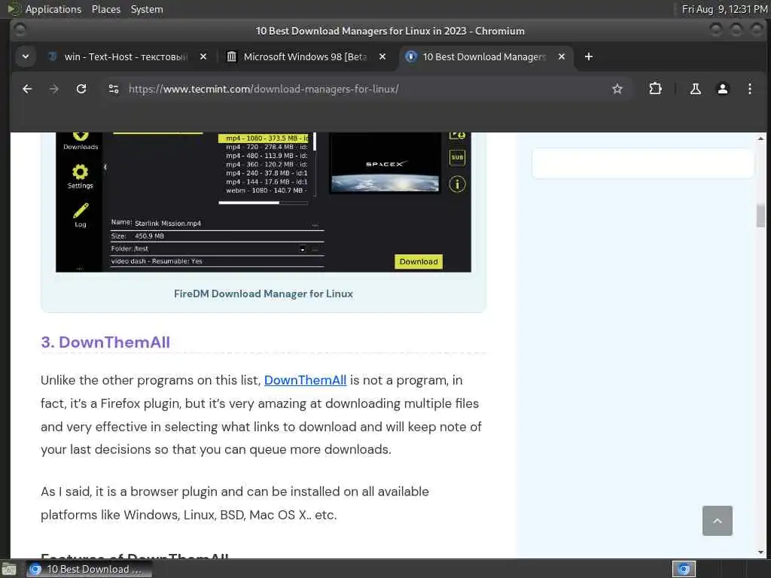Click the Applications menu logo icon
The image size is (771, 578).
(x=14, y=9)
